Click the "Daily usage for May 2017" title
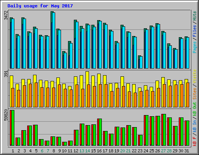The width and height of the screenshot is (199, 155). [x=40, y=6]
